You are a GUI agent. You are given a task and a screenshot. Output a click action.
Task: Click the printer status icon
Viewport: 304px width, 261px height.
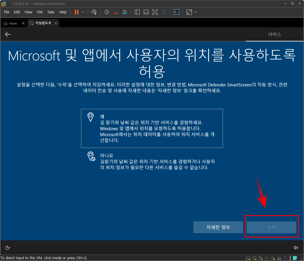[267, 258]
